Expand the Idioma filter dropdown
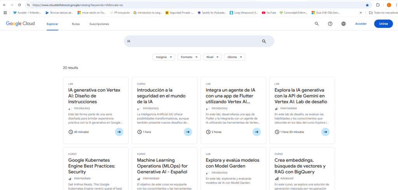This screenshot has height=190, width=398. tap(234, 57)
